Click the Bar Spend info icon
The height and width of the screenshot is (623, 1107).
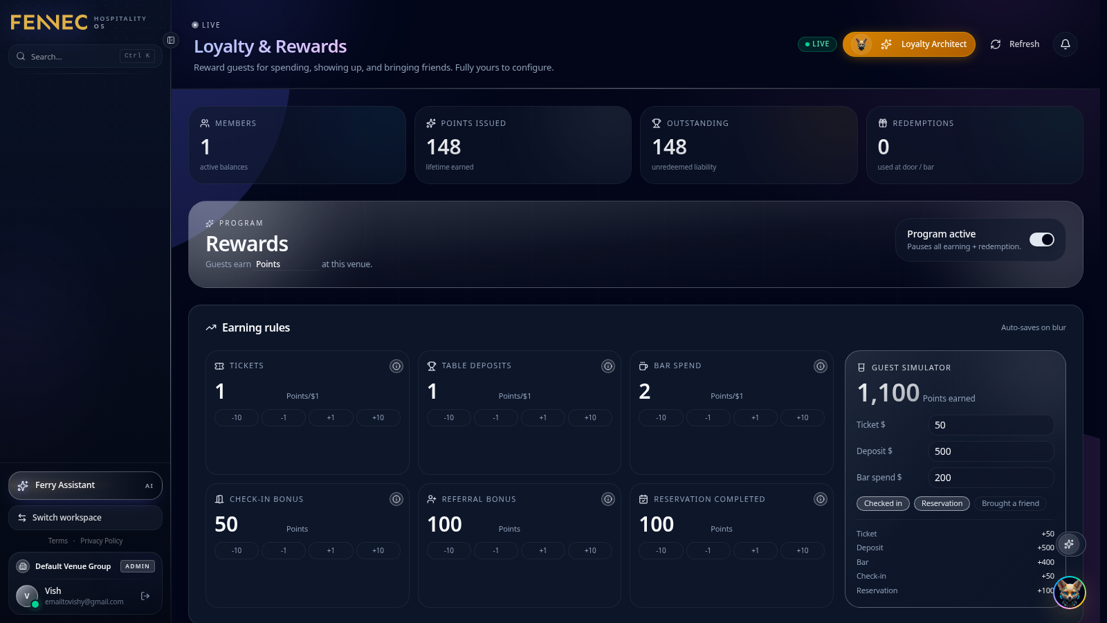point(821,366)
